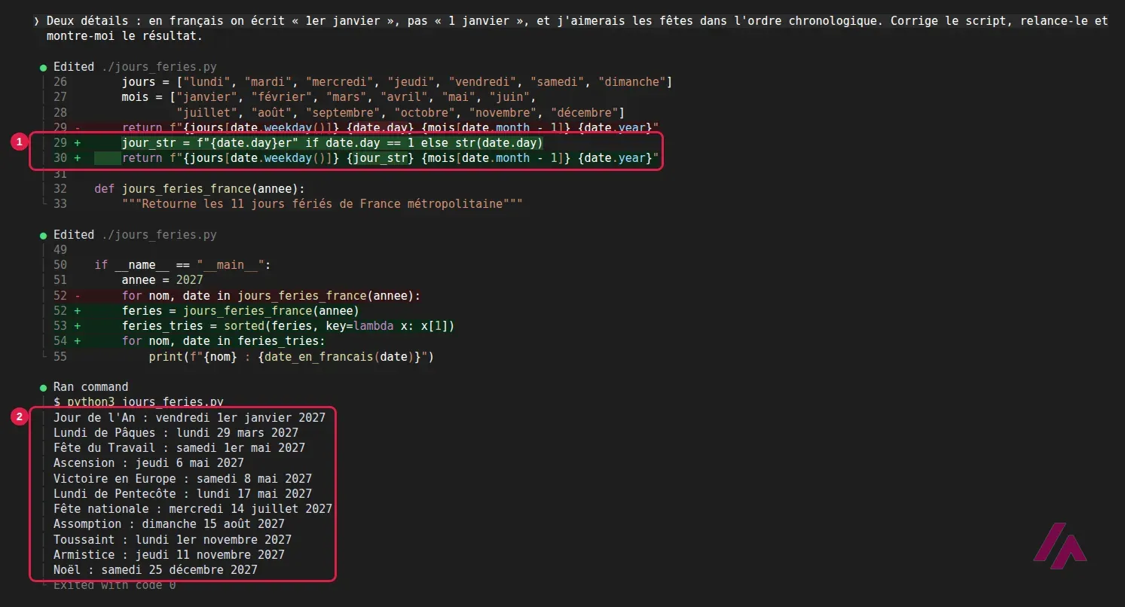Click "def jours_feries_france(annee):" definition line
The width and height of the screenshot is (1125, 607).
point(199,188)
